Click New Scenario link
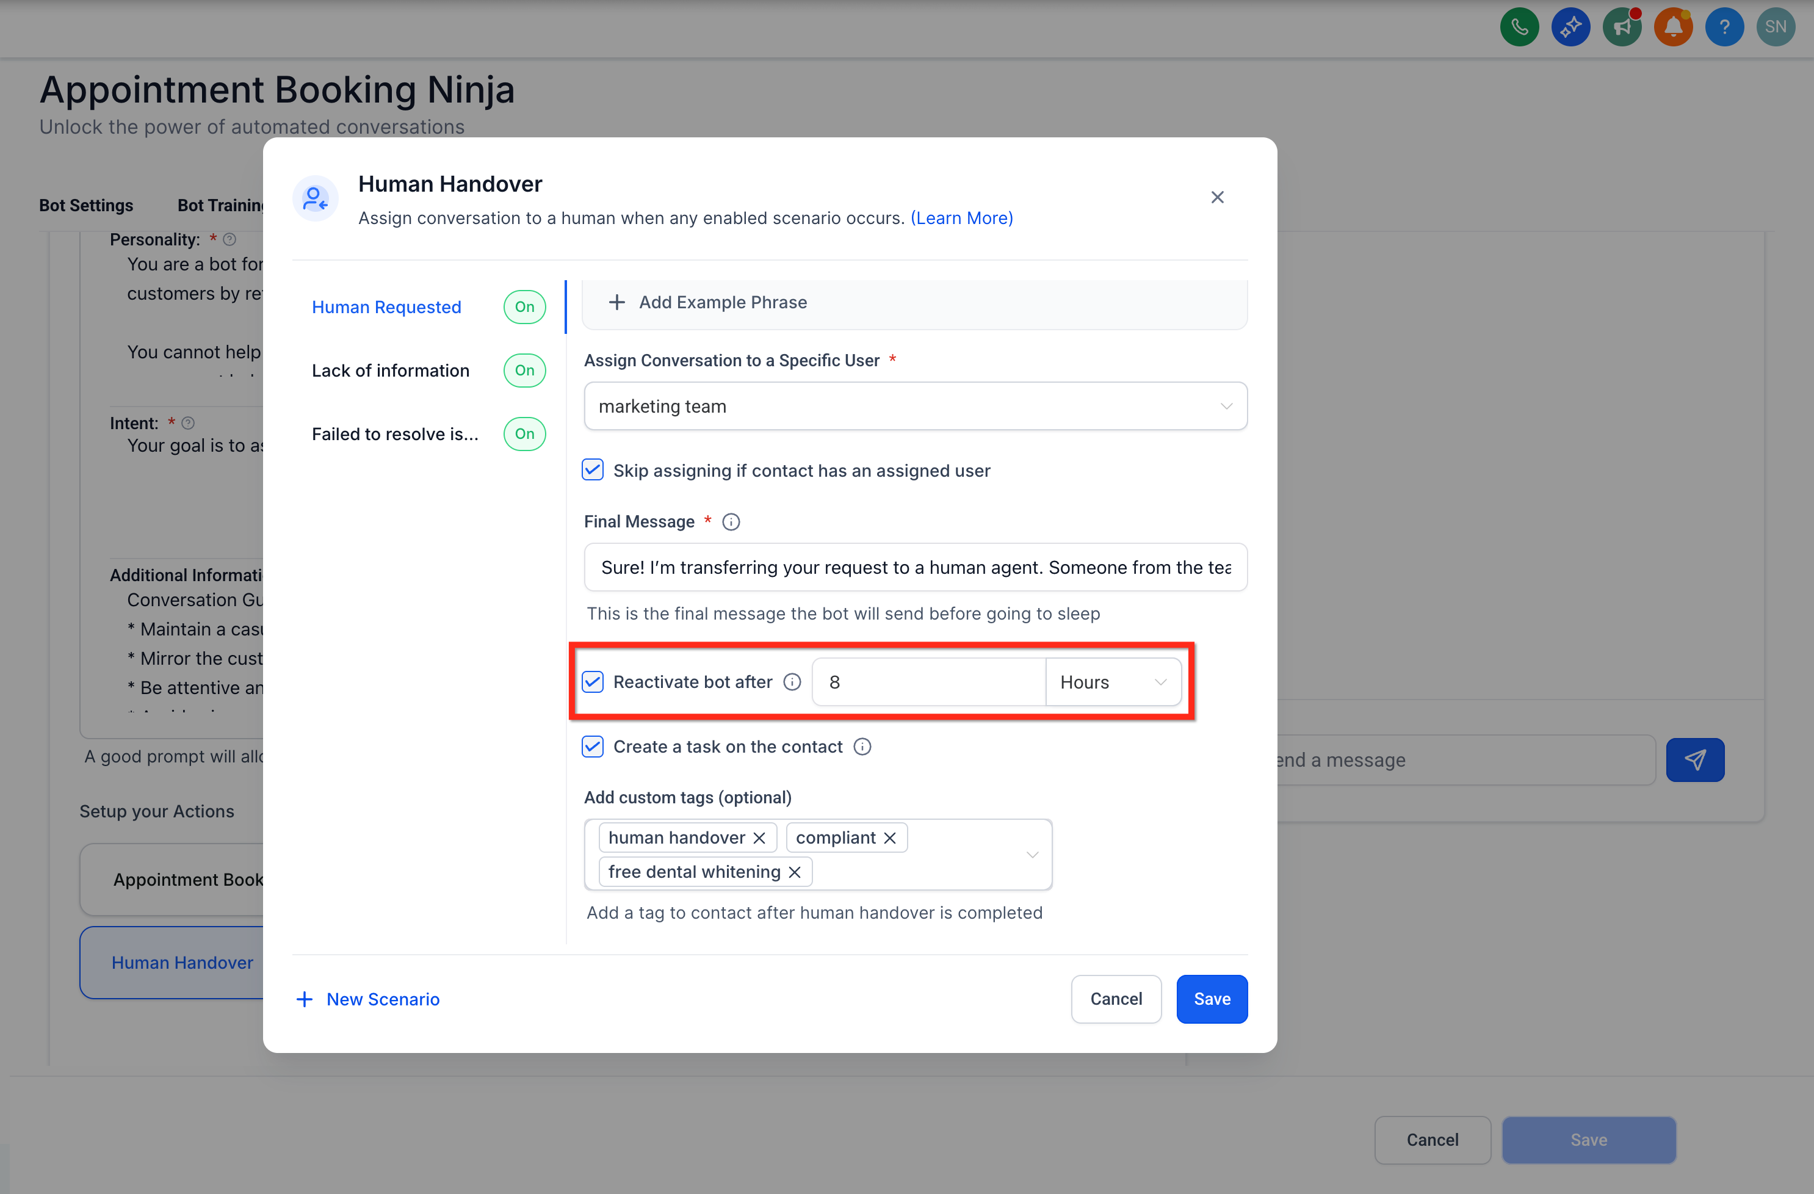 tap(383, 999)
